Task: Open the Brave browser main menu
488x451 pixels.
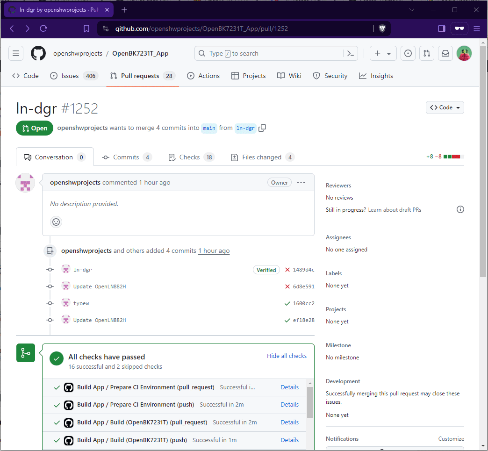Action: (x=476, y=29)
